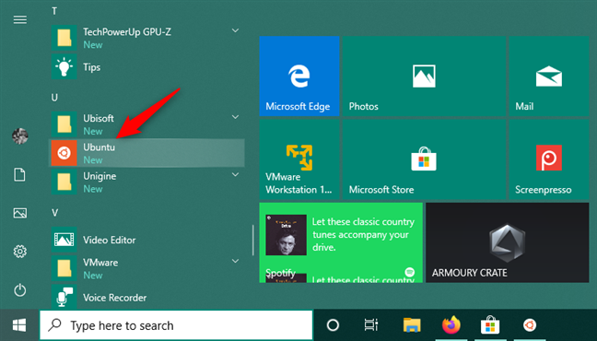Click the Windows Start button

(x=19, y=325)
